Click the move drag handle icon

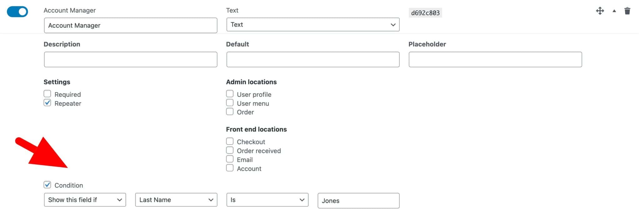click(x=600, y=11)
